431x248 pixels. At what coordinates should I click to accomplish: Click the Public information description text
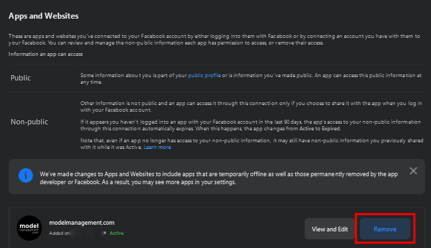point(251,78)
